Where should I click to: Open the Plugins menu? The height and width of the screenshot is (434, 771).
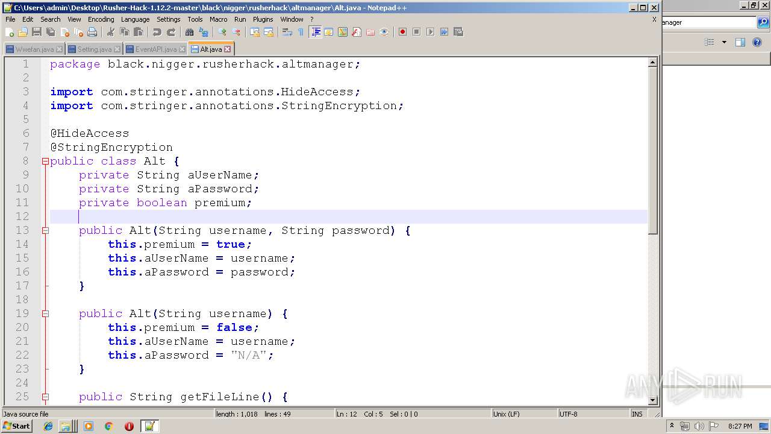[263, 19]
